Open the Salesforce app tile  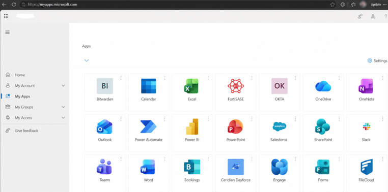[x=280, y=133]
